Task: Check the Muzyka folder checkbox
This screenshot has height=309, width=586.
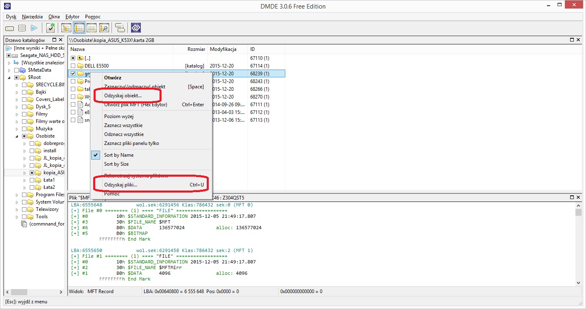Action: pos(24,129)
